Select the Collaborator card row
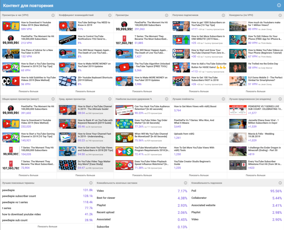Screen dimensions: 284x230 click(x=236, y=198)
